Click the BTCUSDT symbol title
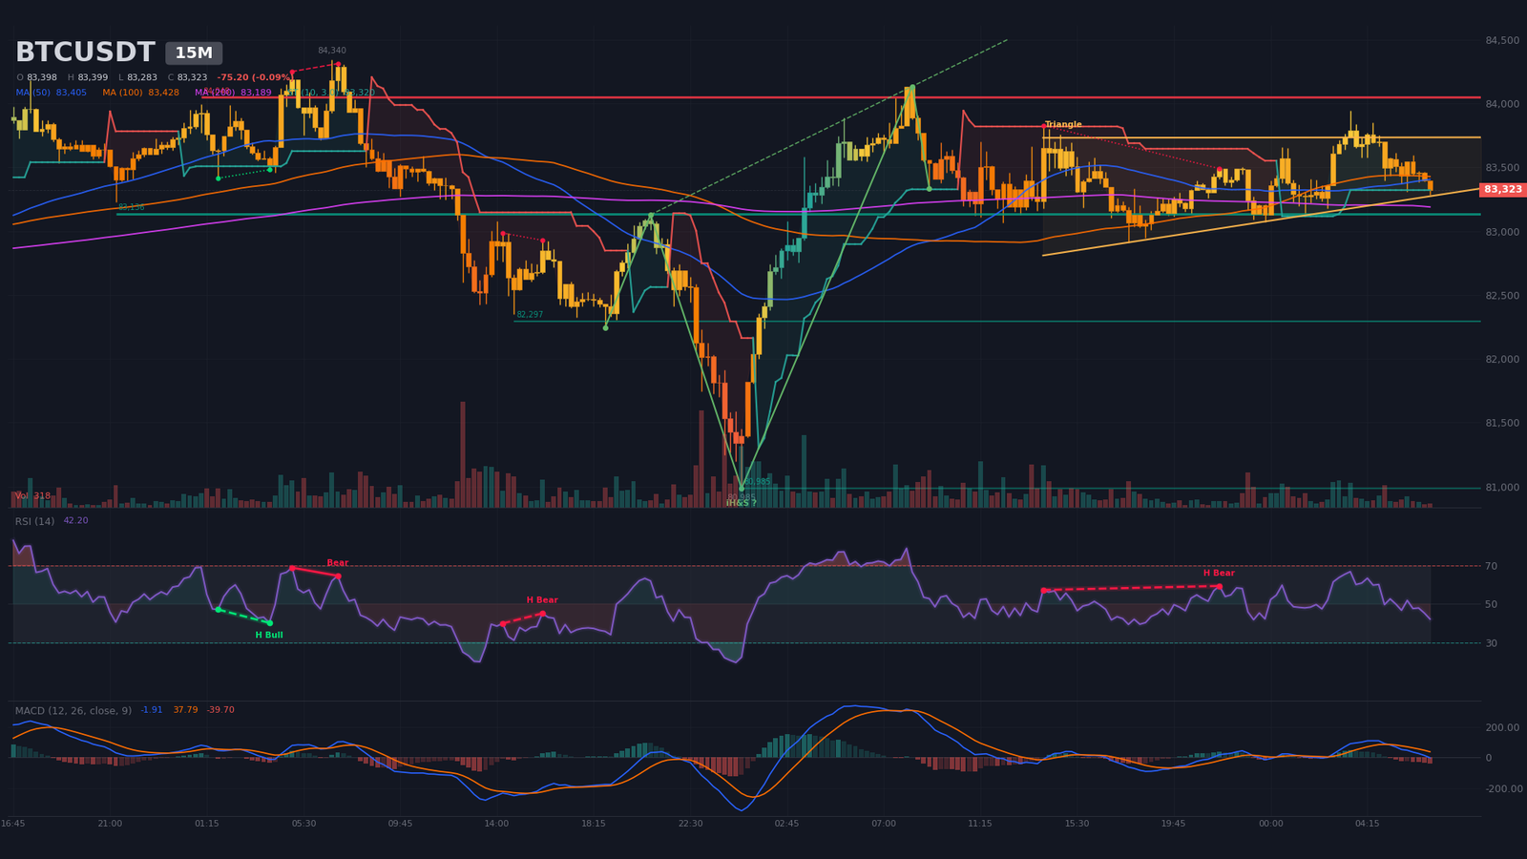Image resolution: width=1527 pixels, height=859 pixels. click(x=85, y=52)
